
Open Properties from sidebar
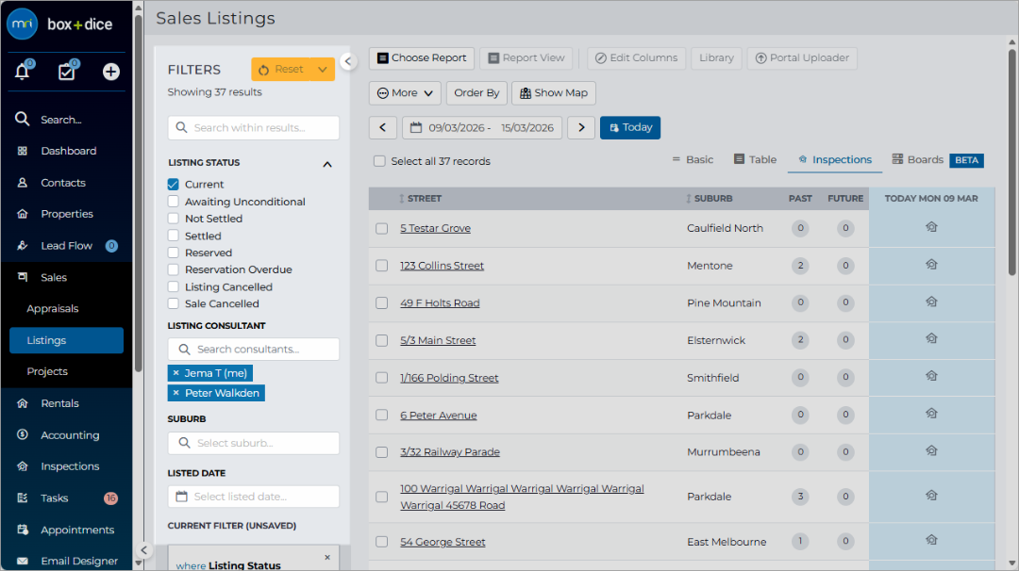coord(66,214)
